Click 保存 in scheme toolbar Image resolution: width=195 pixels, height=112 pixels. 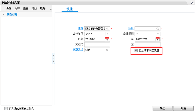[x=9, y=9]
